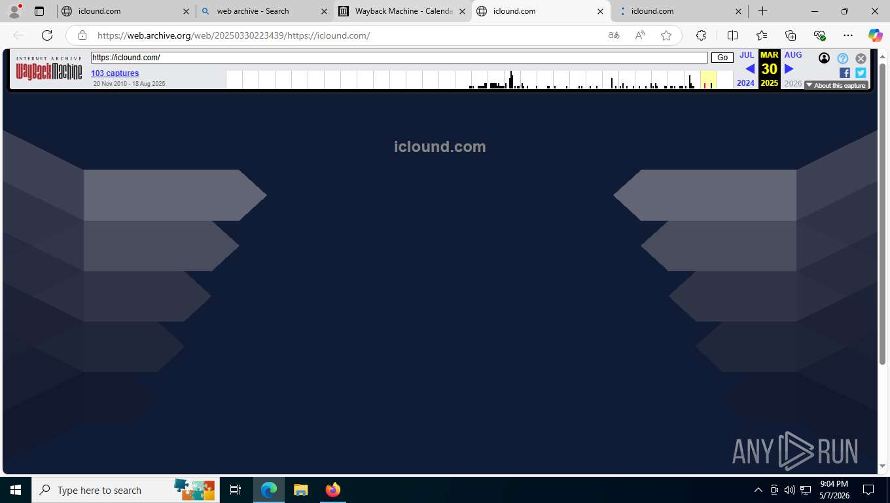
Task: Open the Extensions puzzle icon
Action: [701, 35]
